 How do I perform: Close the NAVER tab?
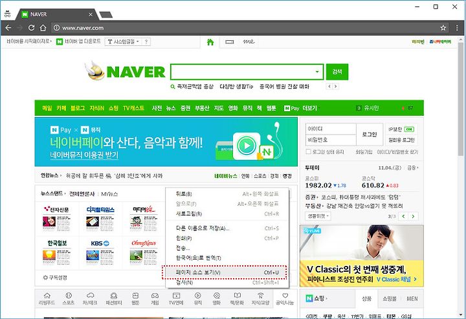[91, 14]
